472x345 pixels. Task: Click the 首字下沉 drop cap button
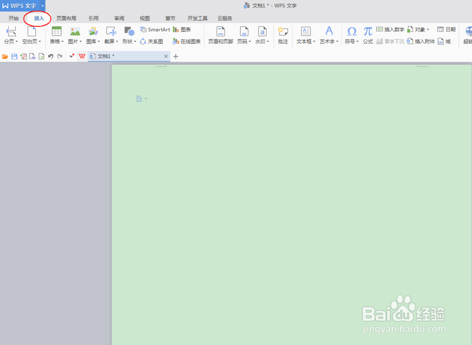pyautogui.click(x=390, y=41)
